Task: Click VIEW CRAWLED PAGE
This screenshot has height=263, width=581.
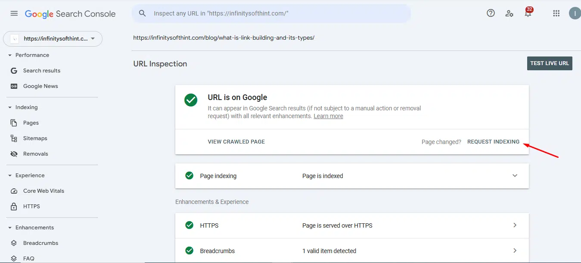Action: tap(236, 141)
